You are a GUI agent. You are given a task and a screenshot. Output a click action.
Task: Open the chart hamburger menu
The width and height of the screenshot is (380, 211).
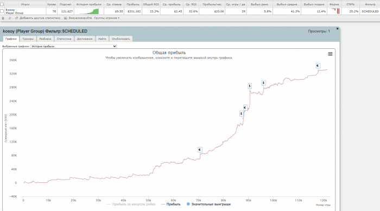click(330, 54)
